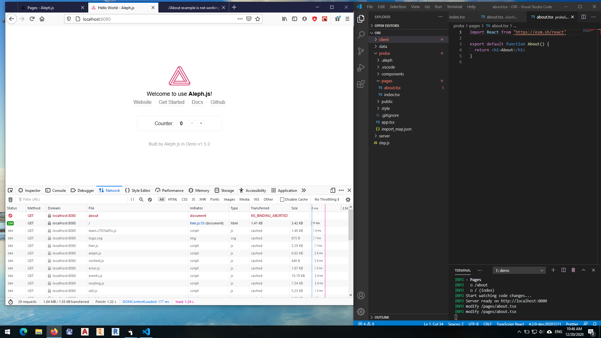The image size is (601, 338).
Task: Open Search view in VS Code activity bar
Action: 361,35
